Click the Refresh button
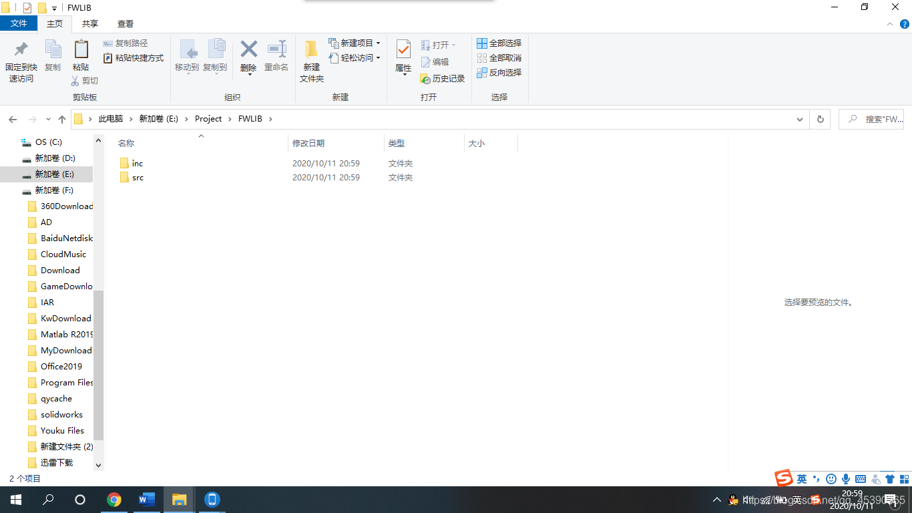 tap(821, 119)
